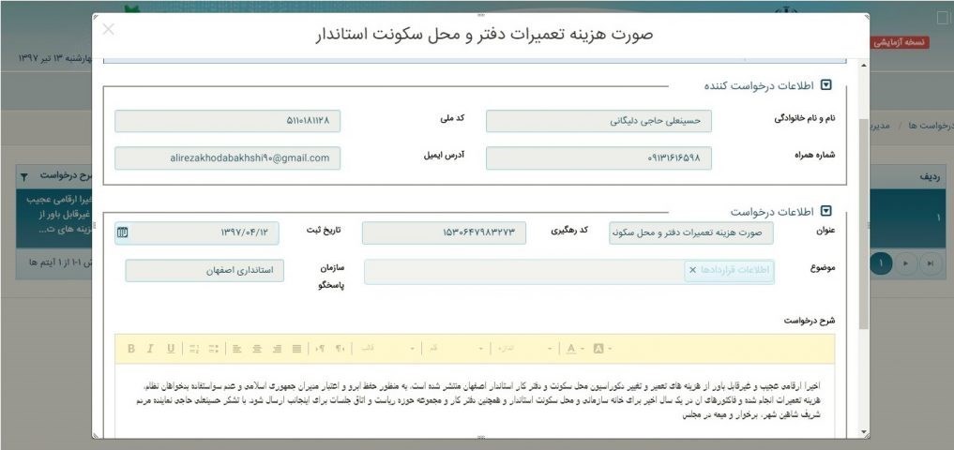The image size is (954, 450).
Task: Apply bold formatting in the editor toolbar
Action: pyautogui.click(x=131, y=349)
